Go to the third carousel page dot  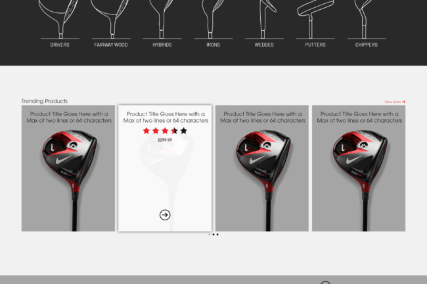(x=217, y=234)
